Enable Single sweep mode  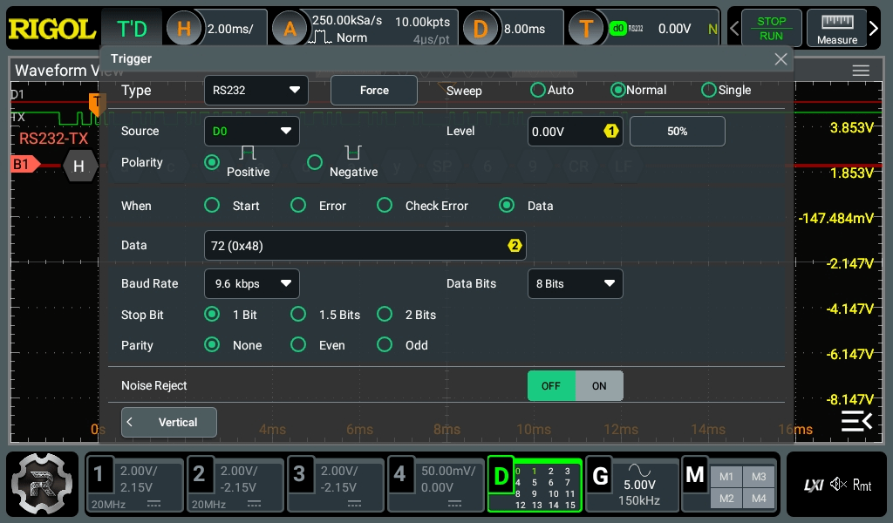click(708, 90)
